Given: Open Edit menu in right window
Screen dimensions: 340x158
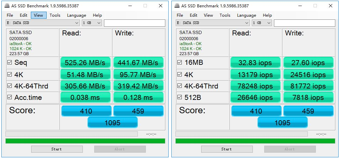Looking at the screenshot, I should [x=193, y=15].
